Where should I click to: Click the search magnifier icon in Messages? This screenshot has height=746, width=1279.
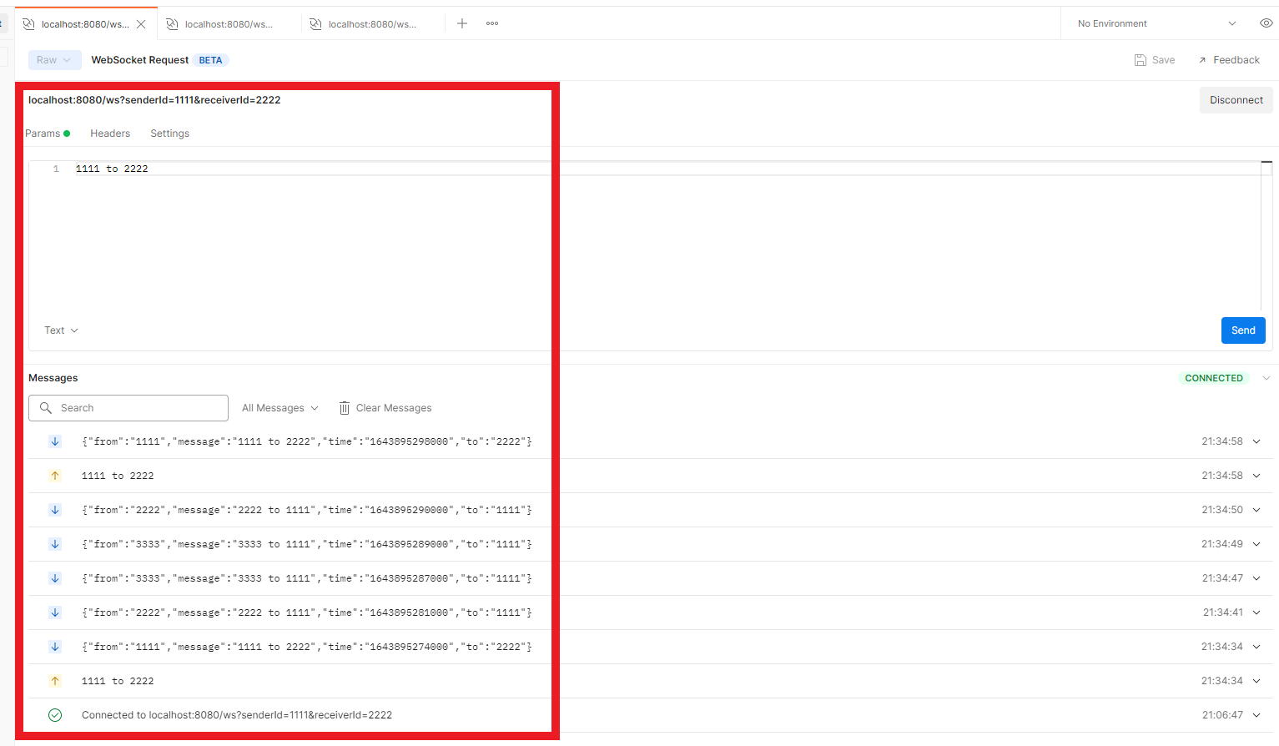[46, 408]
